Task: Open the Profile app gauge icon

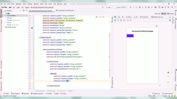Action: pyautogui.click(x=146, y=7)
